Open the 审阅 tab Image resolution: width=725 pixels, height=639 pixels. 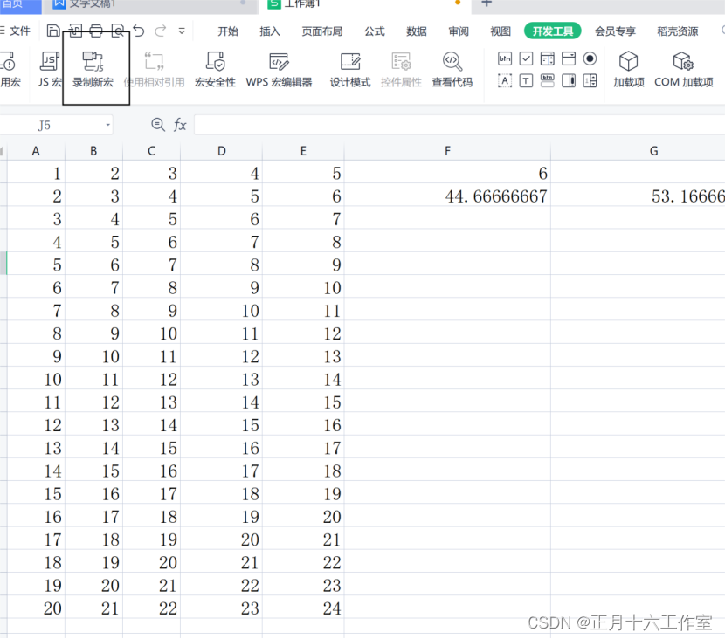pos(459,31)
